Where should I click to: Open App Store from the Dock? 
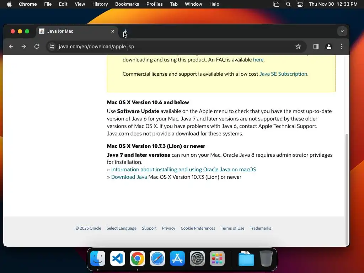pyautogui.click(x=177, y=258)
